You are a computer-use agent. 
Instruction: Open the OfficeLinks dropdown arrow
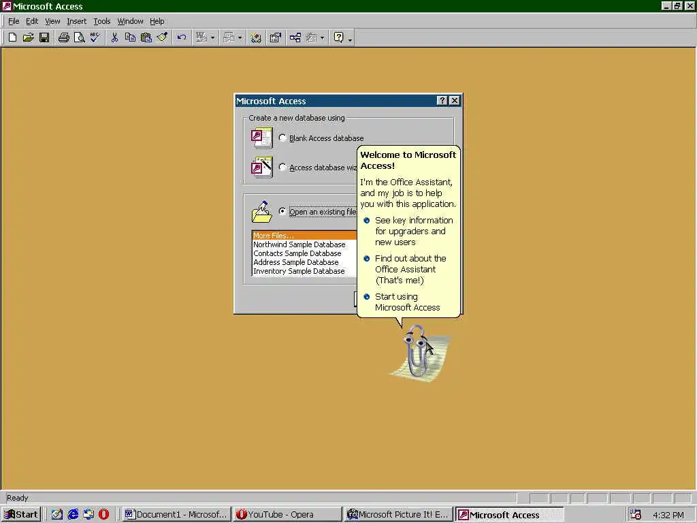point(212,38)
